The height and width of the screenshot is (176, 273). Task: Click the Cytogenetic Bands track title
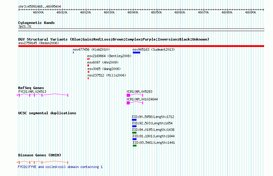pyautogui.click(x=37, y=23)
